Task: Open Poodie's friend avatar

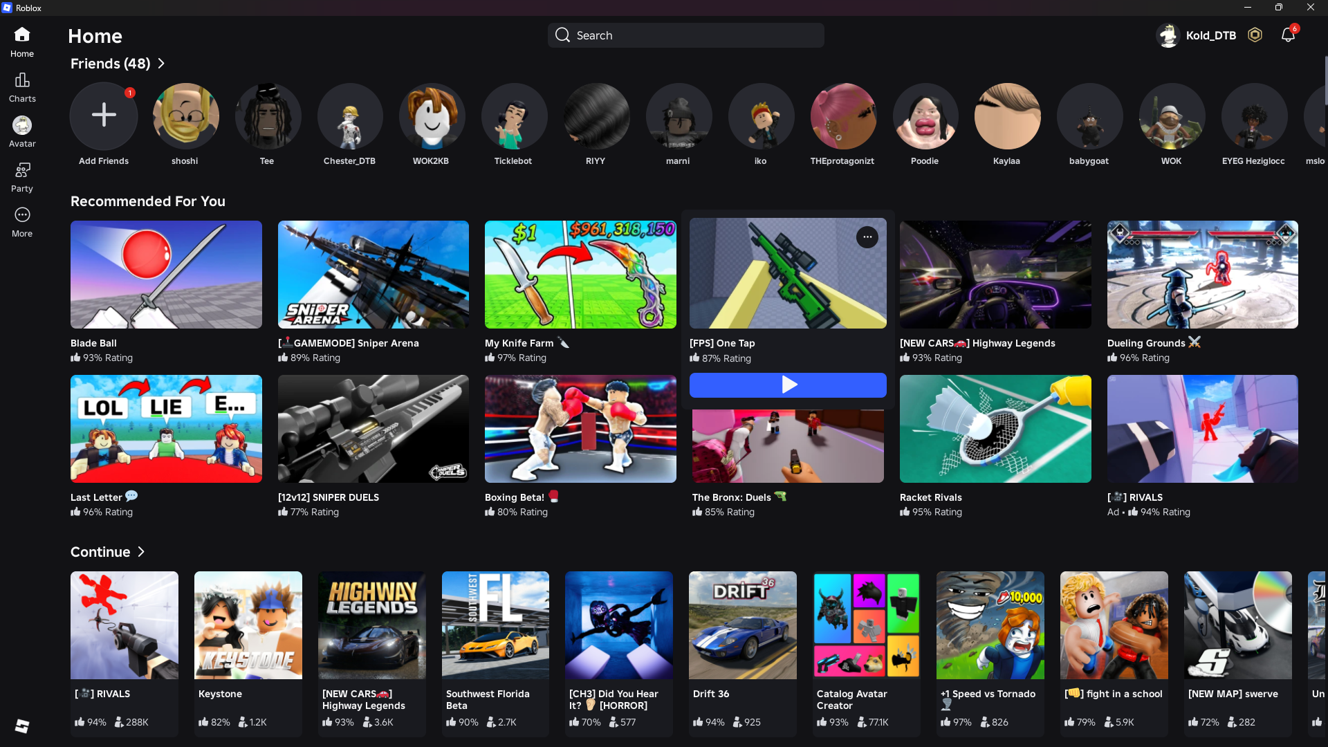Action: coord(925,116)
